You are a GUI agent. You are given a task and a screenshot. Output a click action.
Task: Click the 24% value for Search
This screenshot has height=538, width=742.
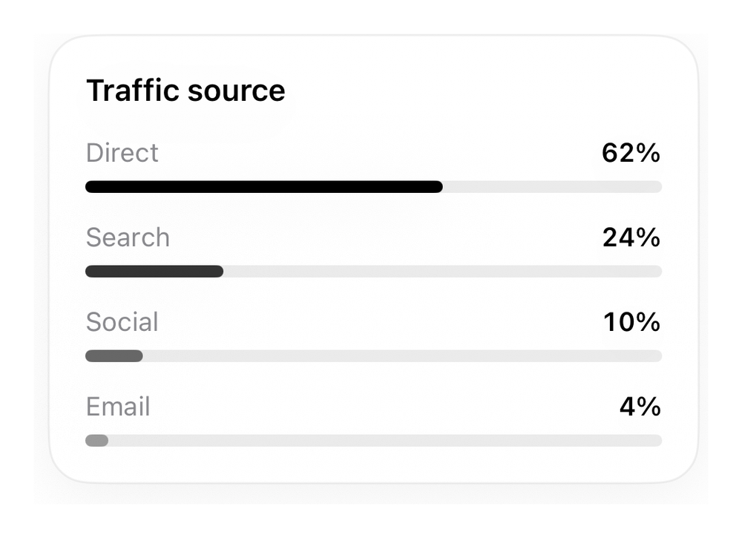631,237
